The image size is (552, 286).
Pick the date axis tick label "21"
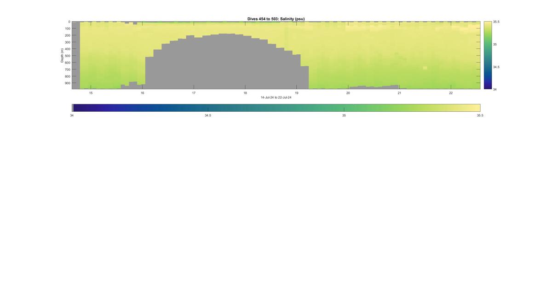click(x=399, y=93)
